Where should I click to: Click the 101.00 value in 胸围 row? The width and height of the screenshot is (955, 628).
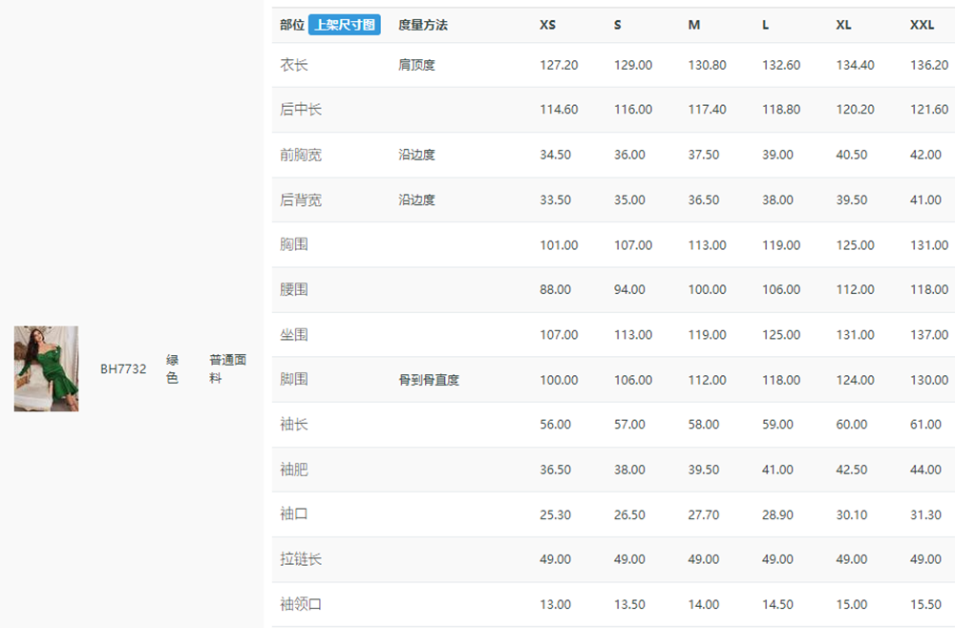[x=559, y=245]
